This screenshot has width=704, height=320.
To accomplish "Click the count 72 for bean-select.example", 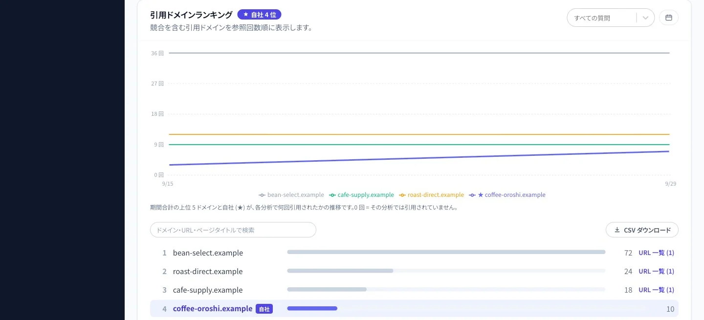I will click(628, 253).
